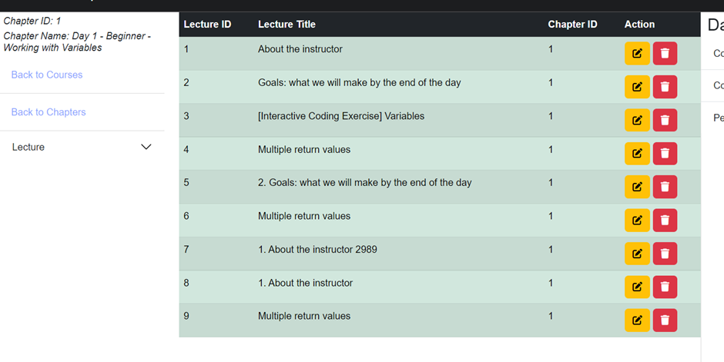The height and width of the screenshot is (362, 724).
Task: Delete lecture 5 trash icon
Action: (x=665, y=187)
